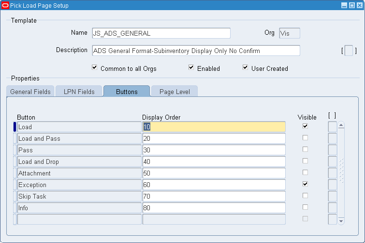Toggle the Enabled checkbox
Image resolution: width=365 pixels, height=243 pixels.
191,67
